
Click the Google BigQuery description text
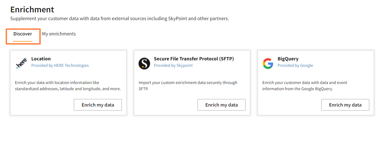305,86
